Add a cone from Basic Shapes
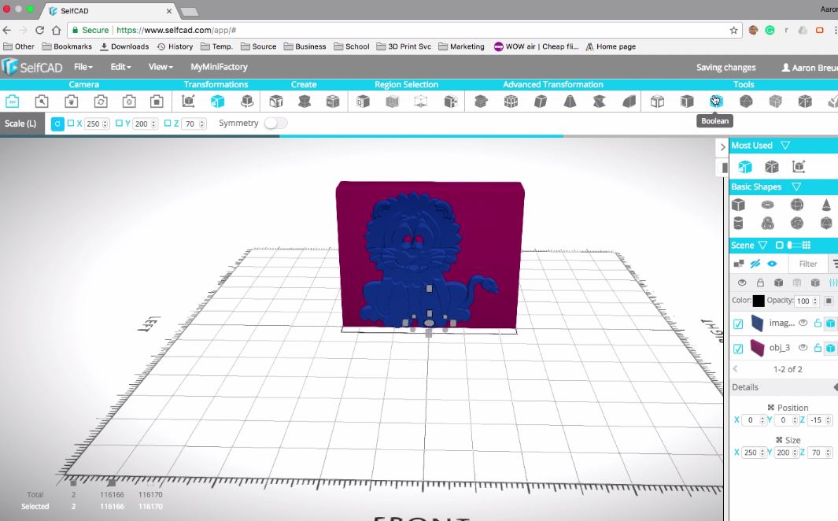Screen dimensions: 838x521 (x=826, y=205)
